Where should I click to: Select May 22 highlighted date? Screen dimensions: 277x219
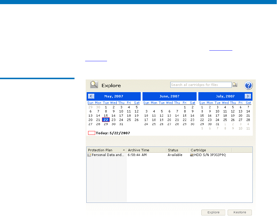click(106, 120)
